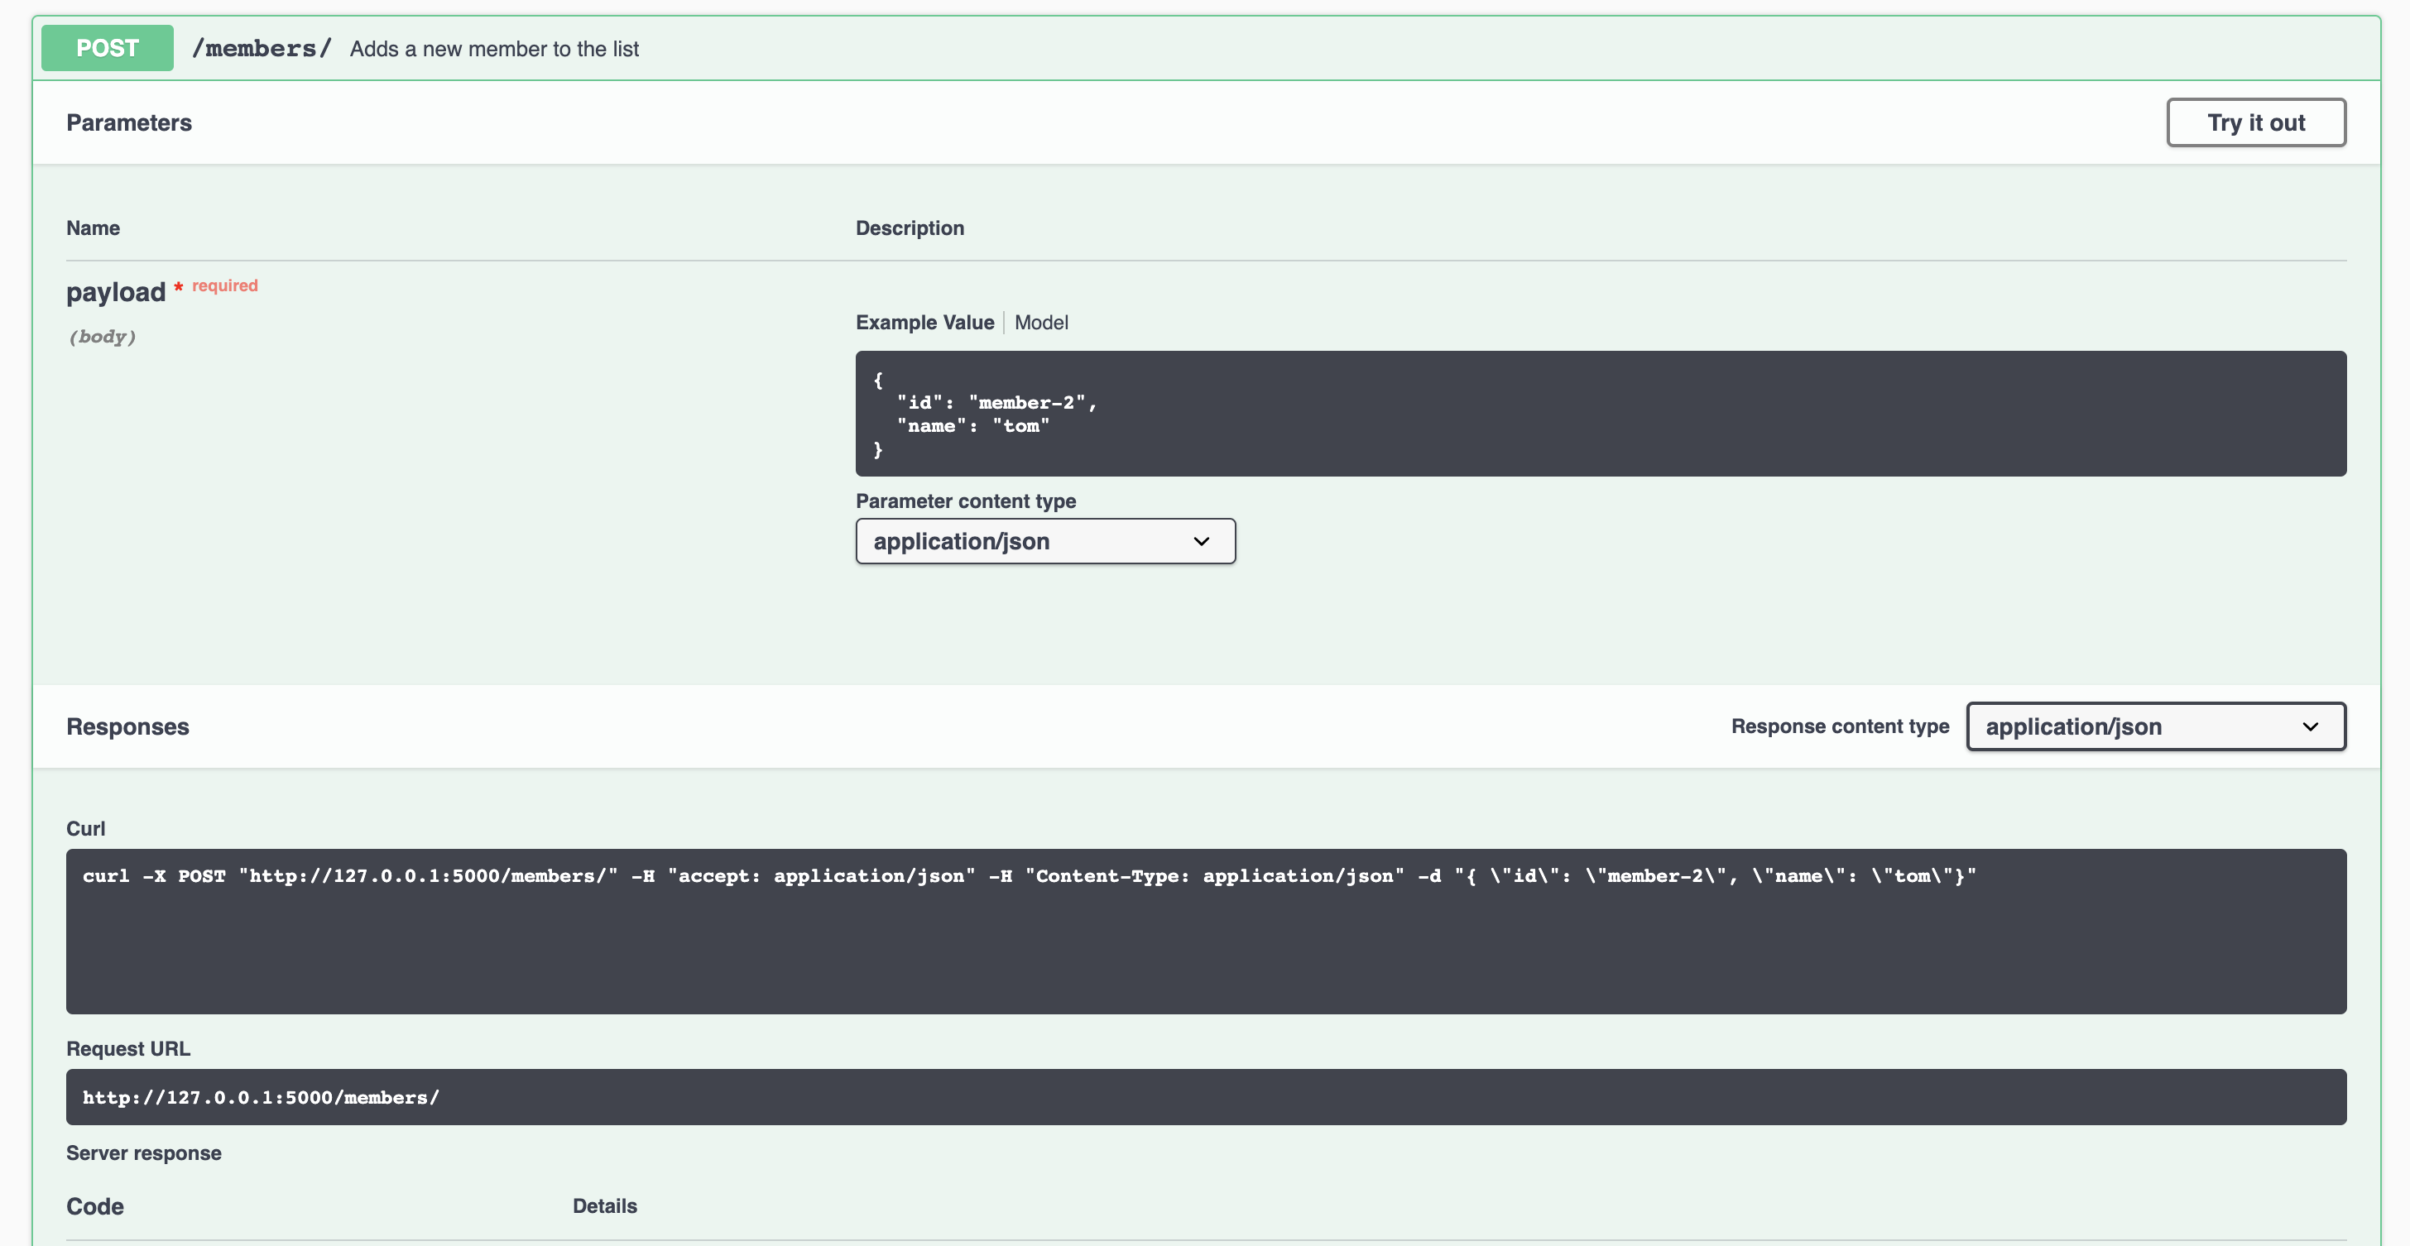Click the Description column header
This screenshot has height=1246, width=2410.
tap(909, 228)
